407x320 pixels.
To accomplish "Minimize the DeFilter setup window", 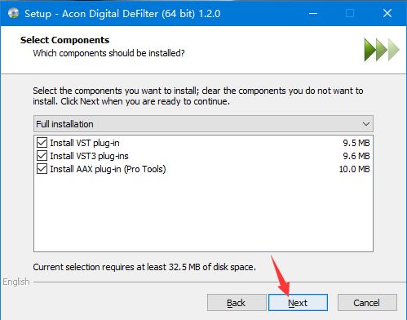I will (x=313, y=13).
